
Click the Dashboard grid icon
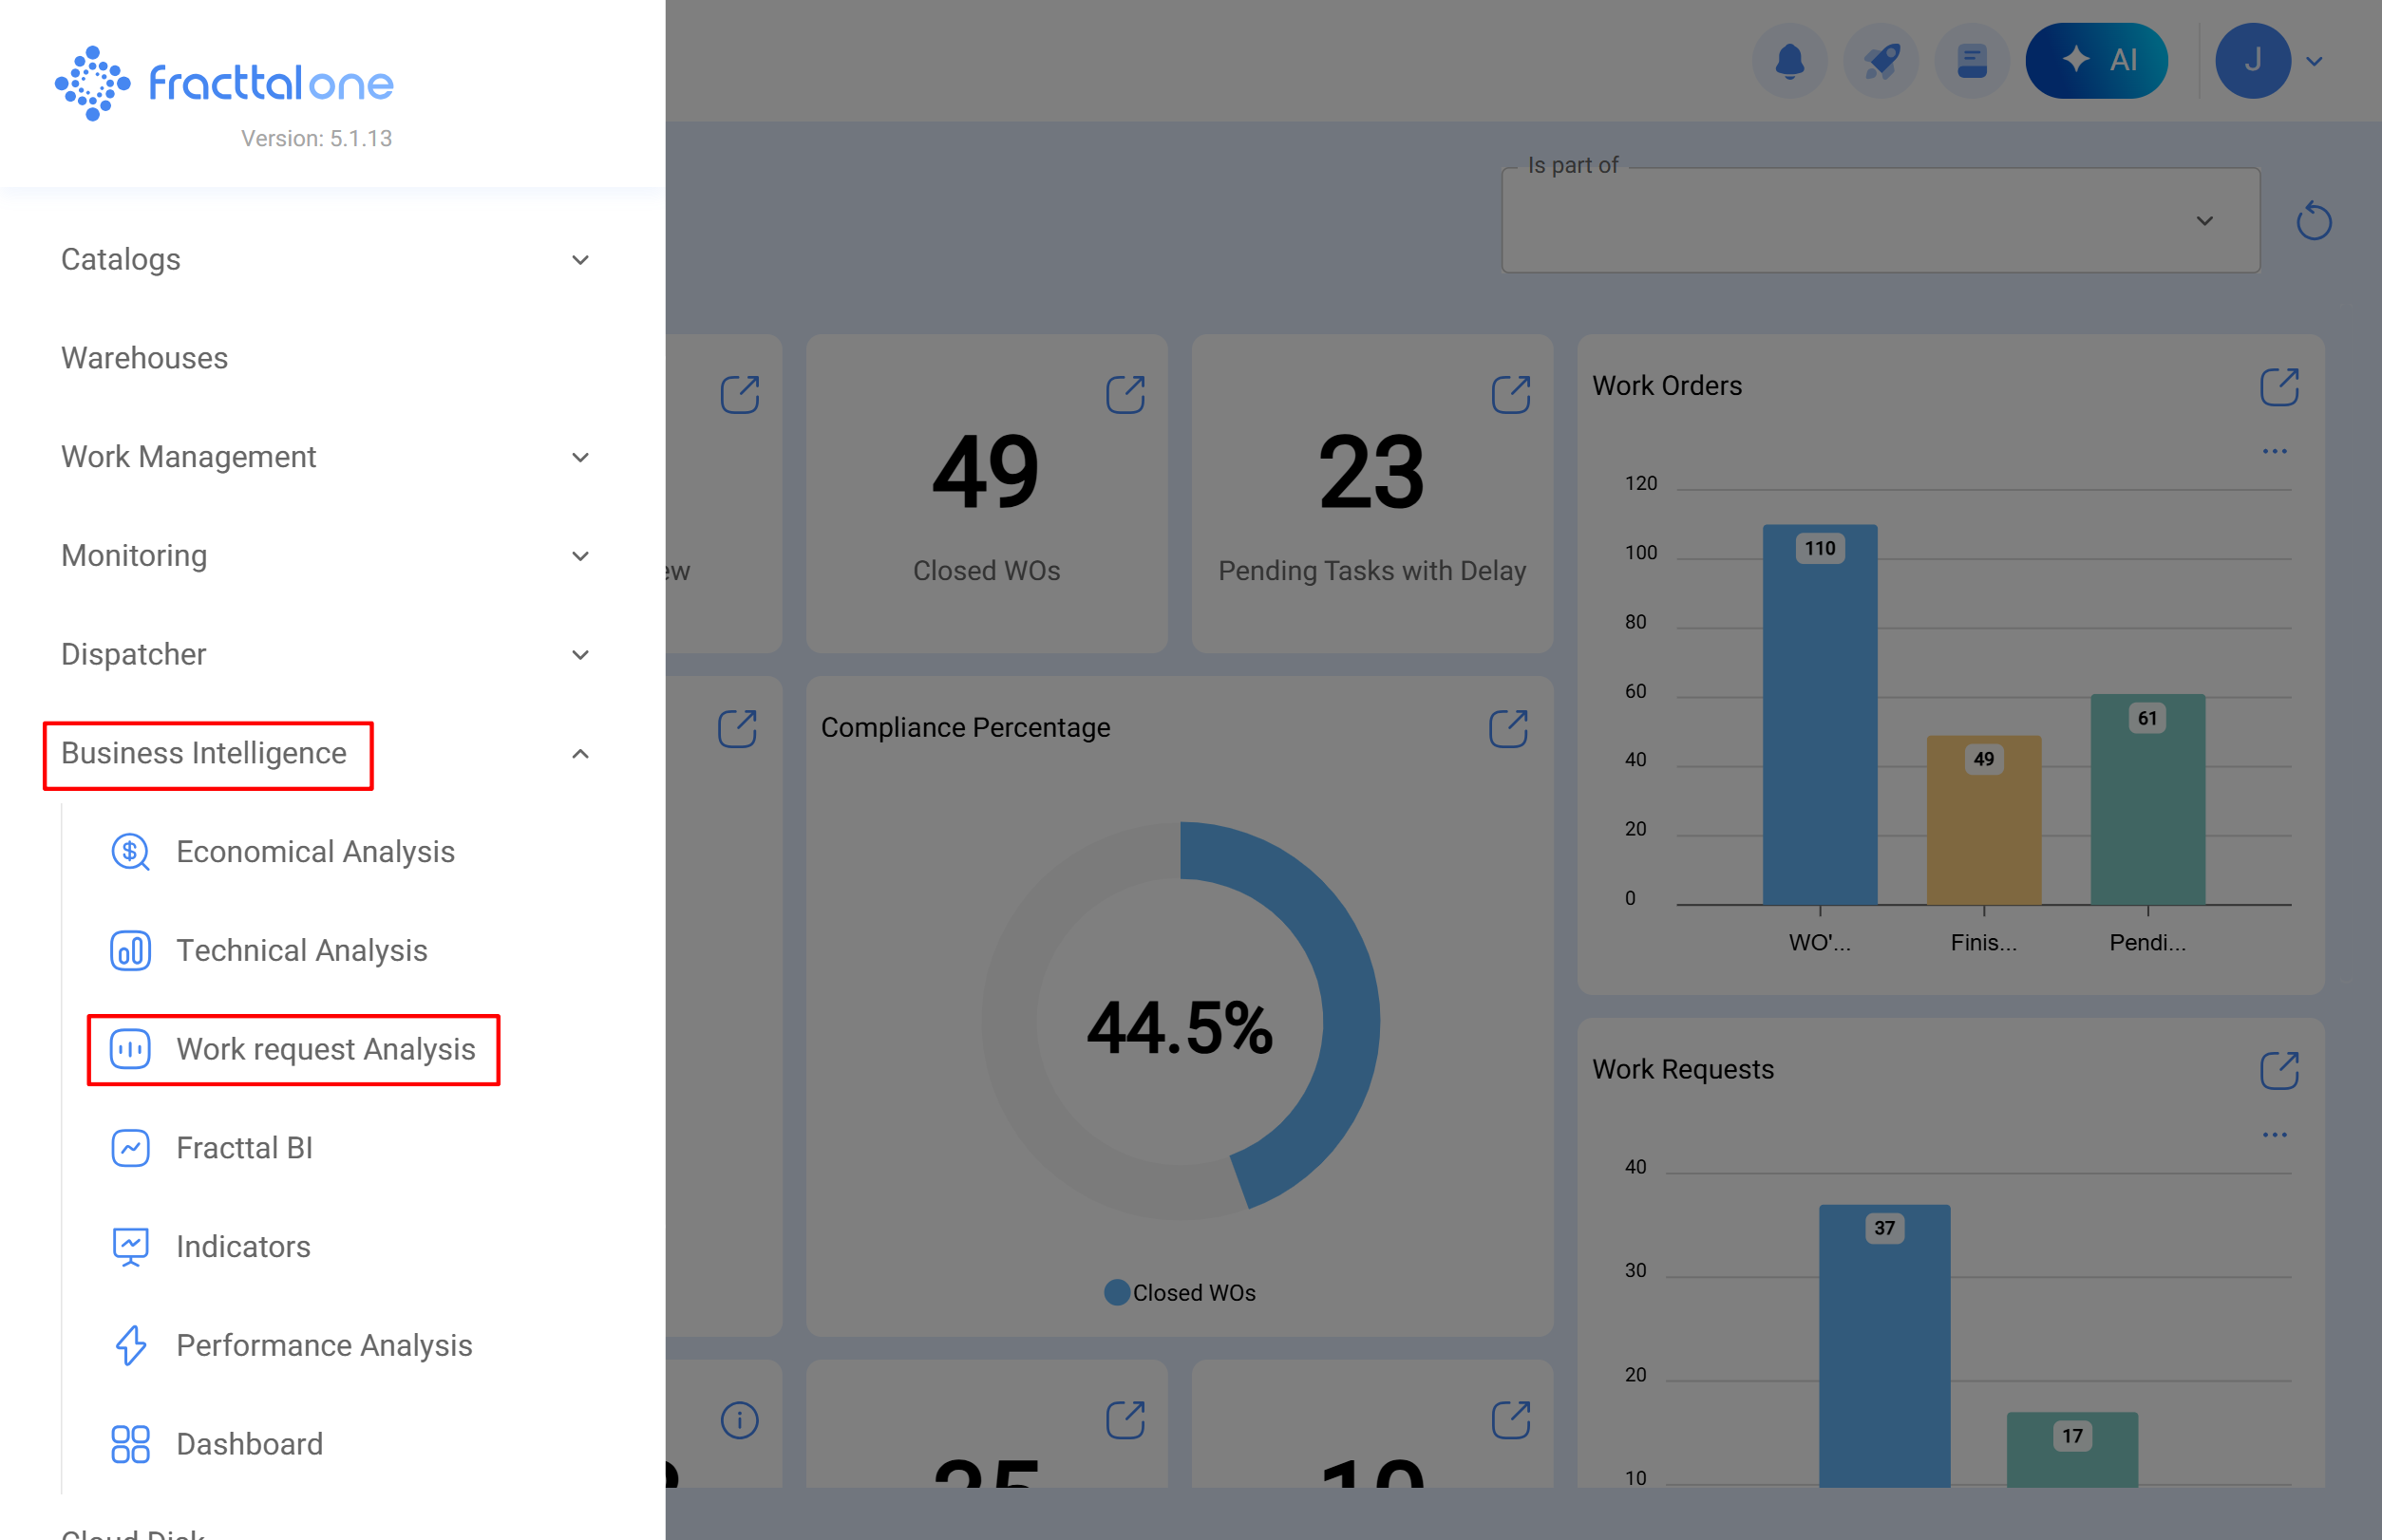(x=129, y=1443)
